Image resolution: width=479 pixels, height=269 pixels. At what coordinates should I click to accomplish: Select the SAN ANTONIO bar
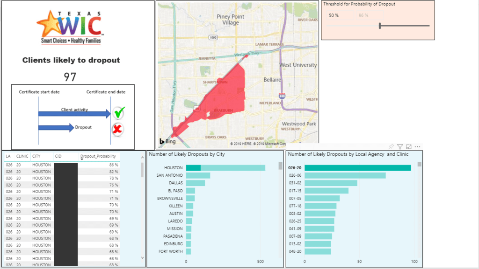[198, 175]
